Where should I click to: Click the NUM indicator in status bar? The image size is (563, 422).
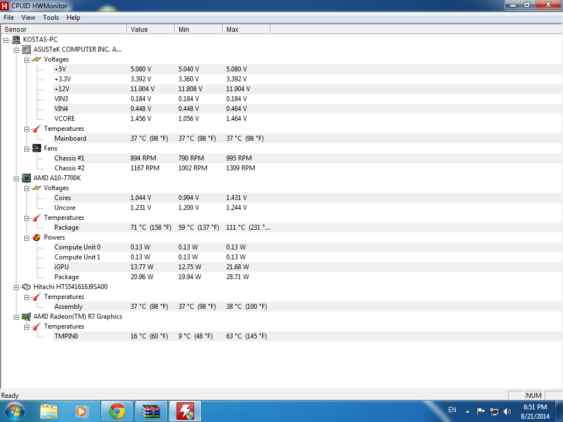533,396
